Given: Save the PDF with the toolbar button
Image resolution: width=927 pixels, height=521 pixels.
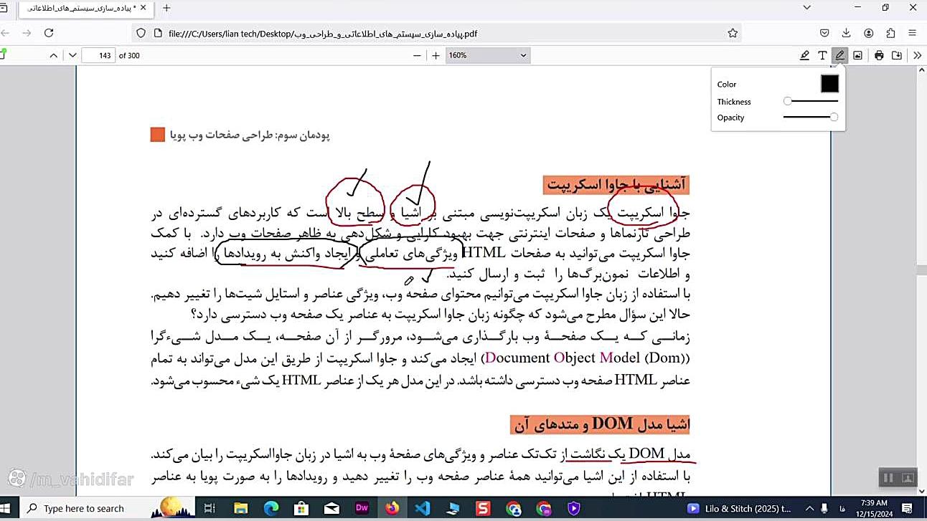Looking at the screenshot, I should pyautogui.click(x=896, y=55).
